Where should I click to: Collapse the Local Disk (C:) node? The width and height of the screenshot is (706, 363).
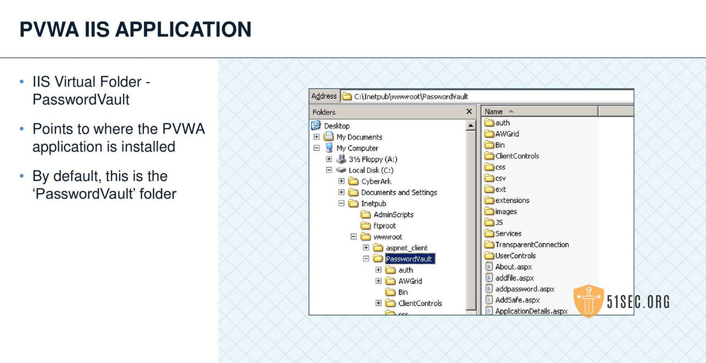[329, 170]
